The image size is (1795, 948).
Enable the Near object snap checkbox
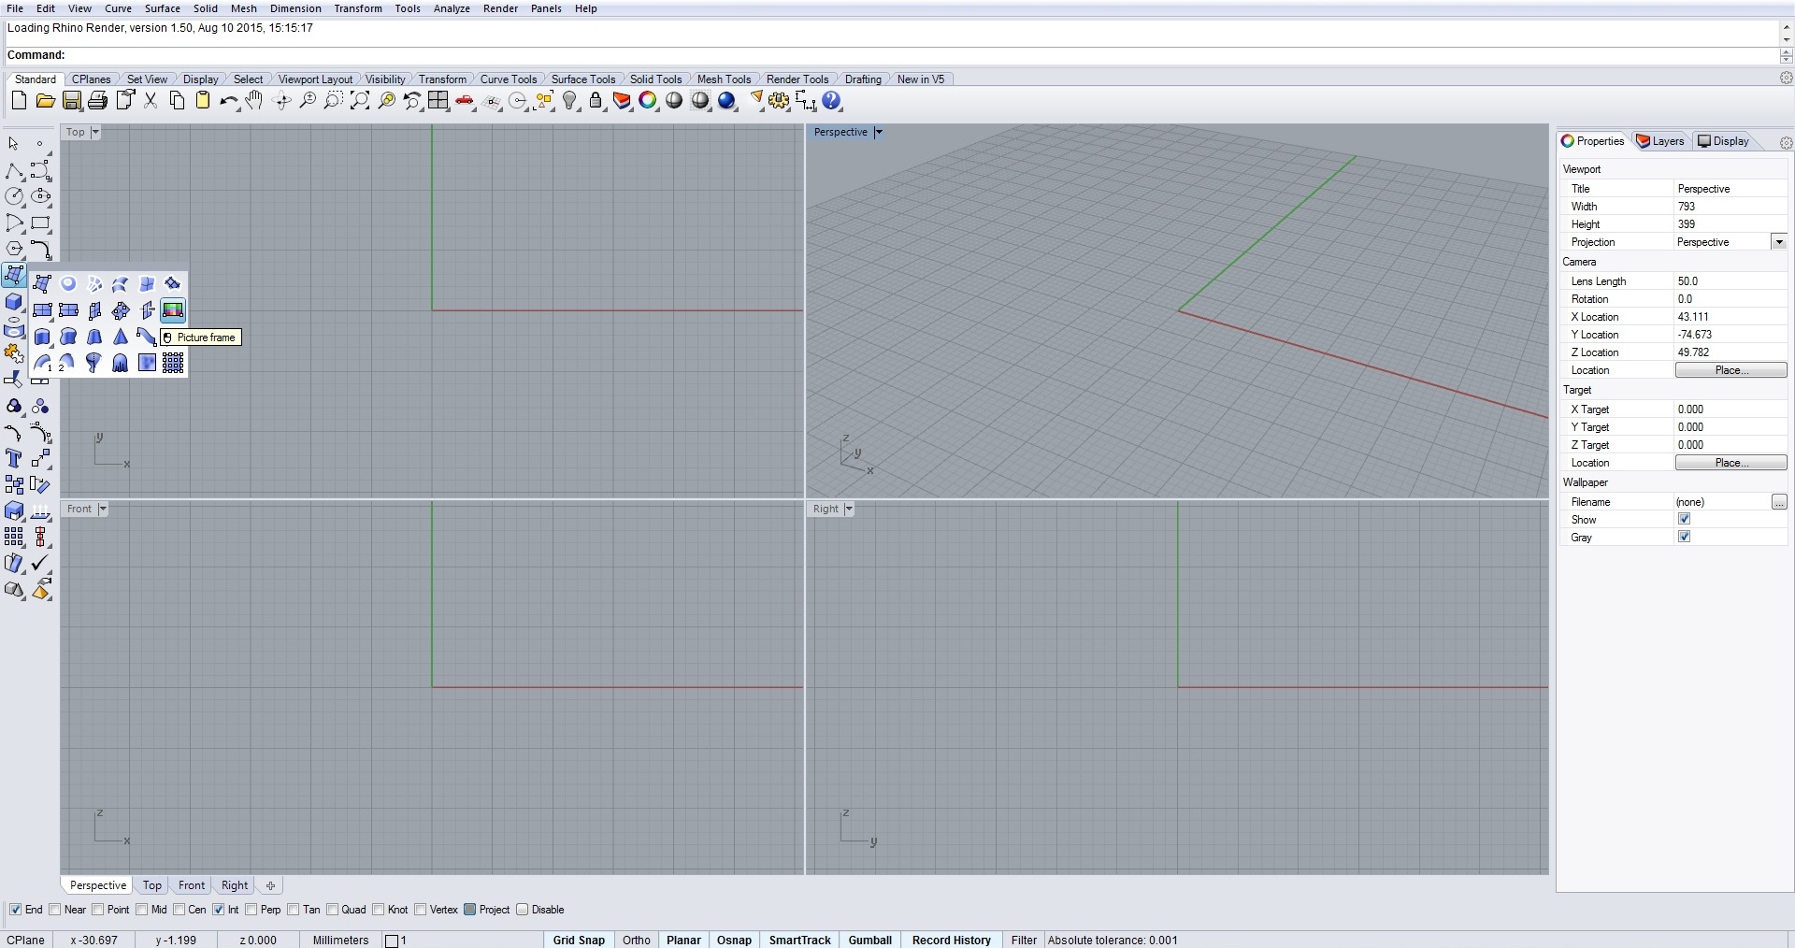55,910
